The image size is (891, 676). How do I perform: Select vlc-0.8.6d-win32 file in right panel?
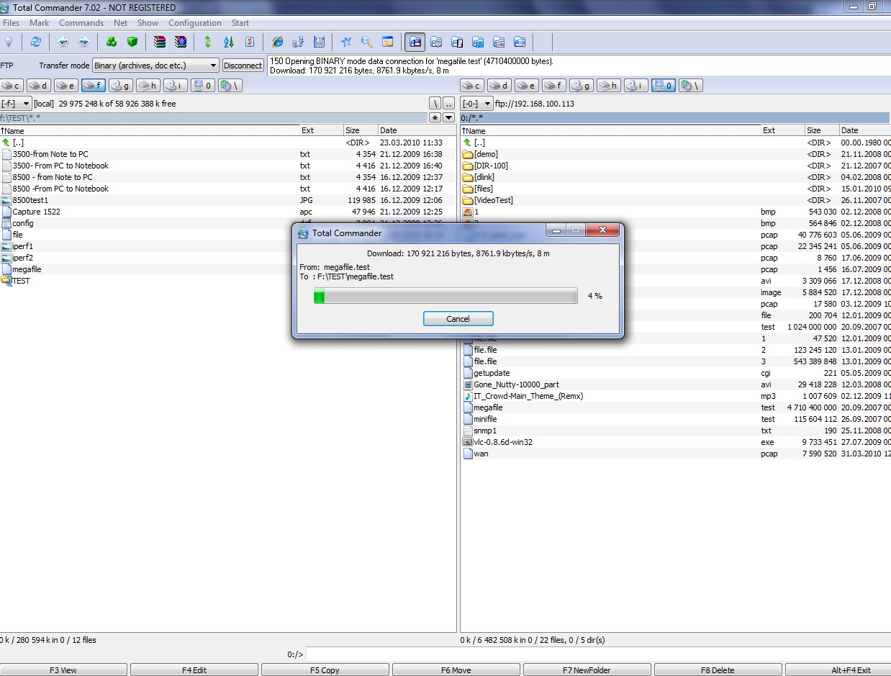[x=502, y=442]
